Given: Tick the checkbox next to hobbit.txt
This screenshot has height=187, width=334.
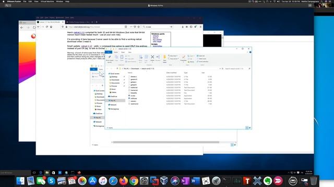Looking at the screenshot, I should coord(129,87).
